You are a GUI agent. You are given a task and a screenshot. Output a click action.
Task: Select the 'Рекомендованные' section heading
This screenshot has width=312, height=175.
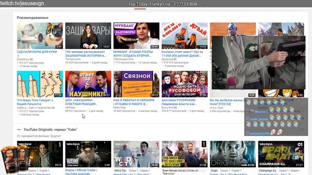(x=33, y=17)
